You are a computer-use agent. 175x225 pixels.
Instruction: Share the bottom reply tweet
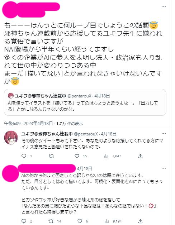pyautogui.click(x=140, y=221)
